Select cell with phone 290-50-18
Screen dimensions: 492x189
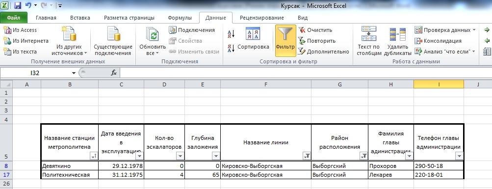439,166
